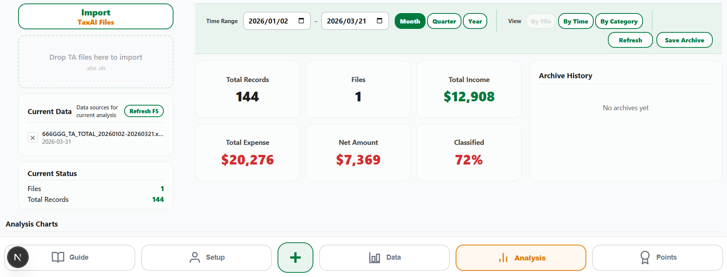Go to Setup tab in bottom navigation

(207, 257)
